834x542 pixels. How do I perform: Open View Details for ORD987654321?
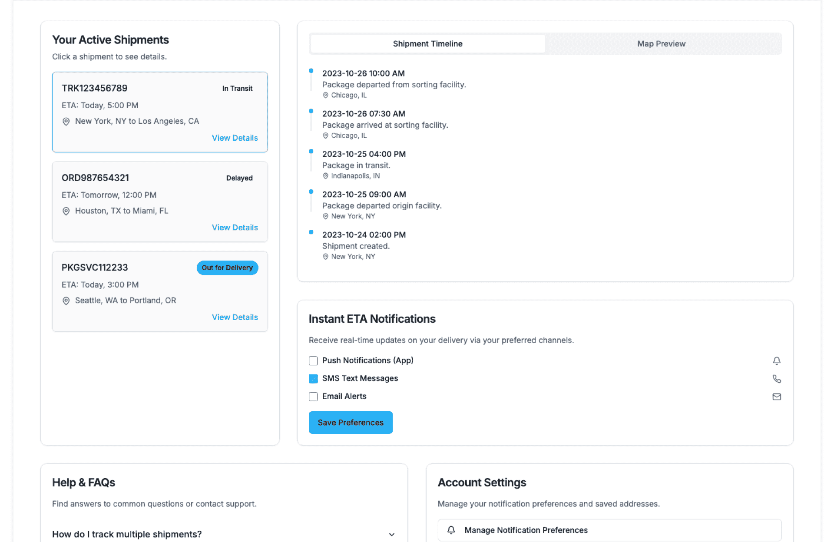pyautogui.click(x=235, y=228)
